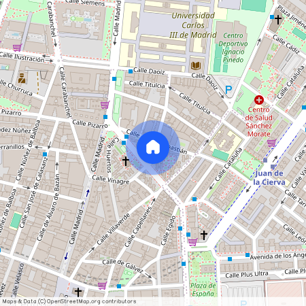Click the Calle Huertos street label

(109, 158)
